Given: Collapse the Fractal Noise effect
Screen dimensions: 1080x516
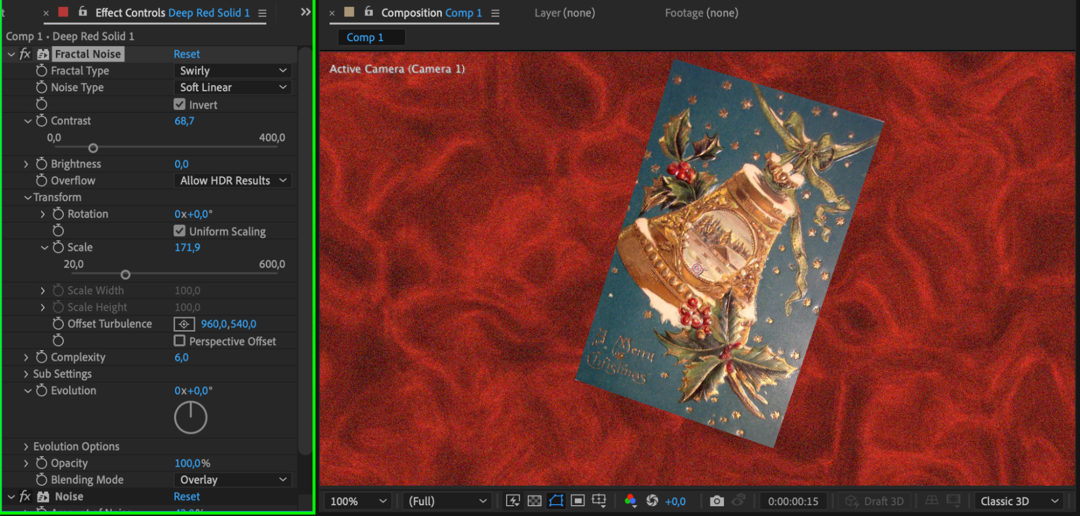Looking at the screenshot, I should point(11,54).
